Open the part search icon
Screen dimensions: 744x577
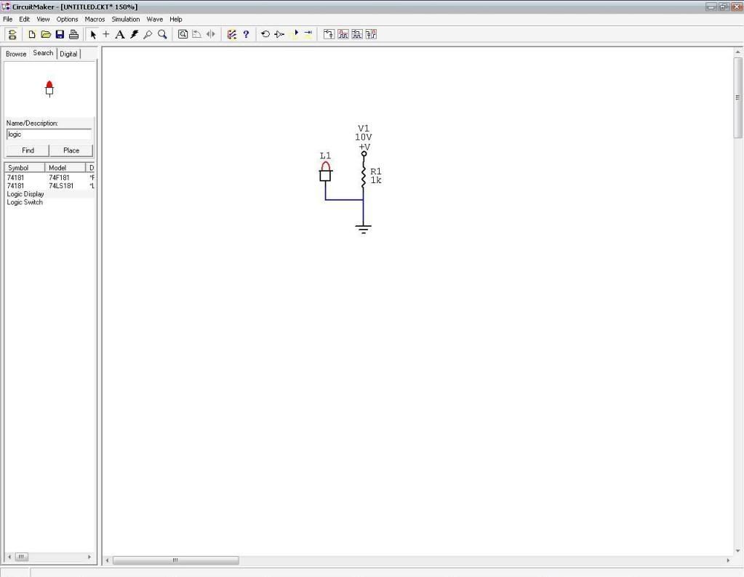[182, 34]
